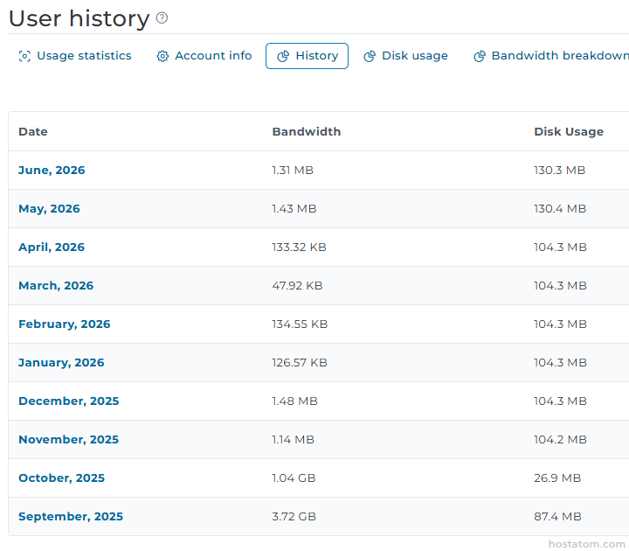View the January, 2026 history

(x=61, y=363)
